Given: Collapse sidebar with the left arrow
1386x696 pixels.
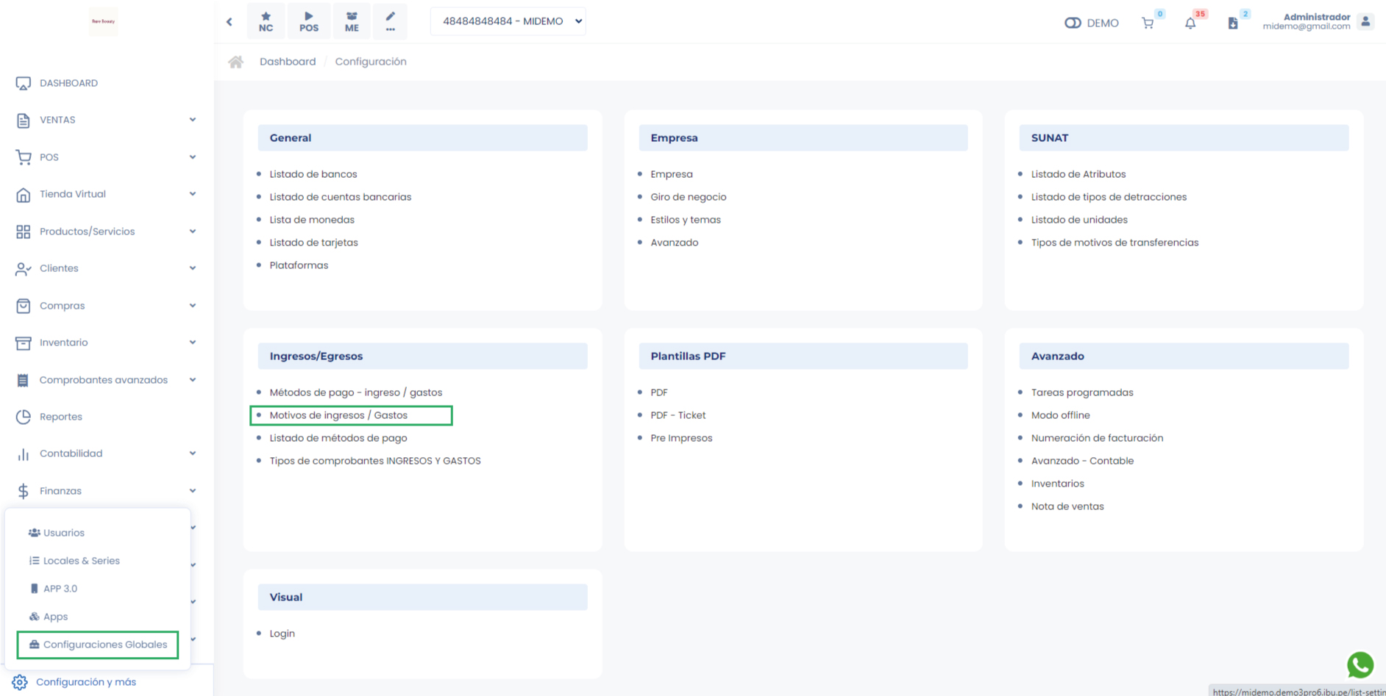Looking at the screenshot, I should point(230,22).
